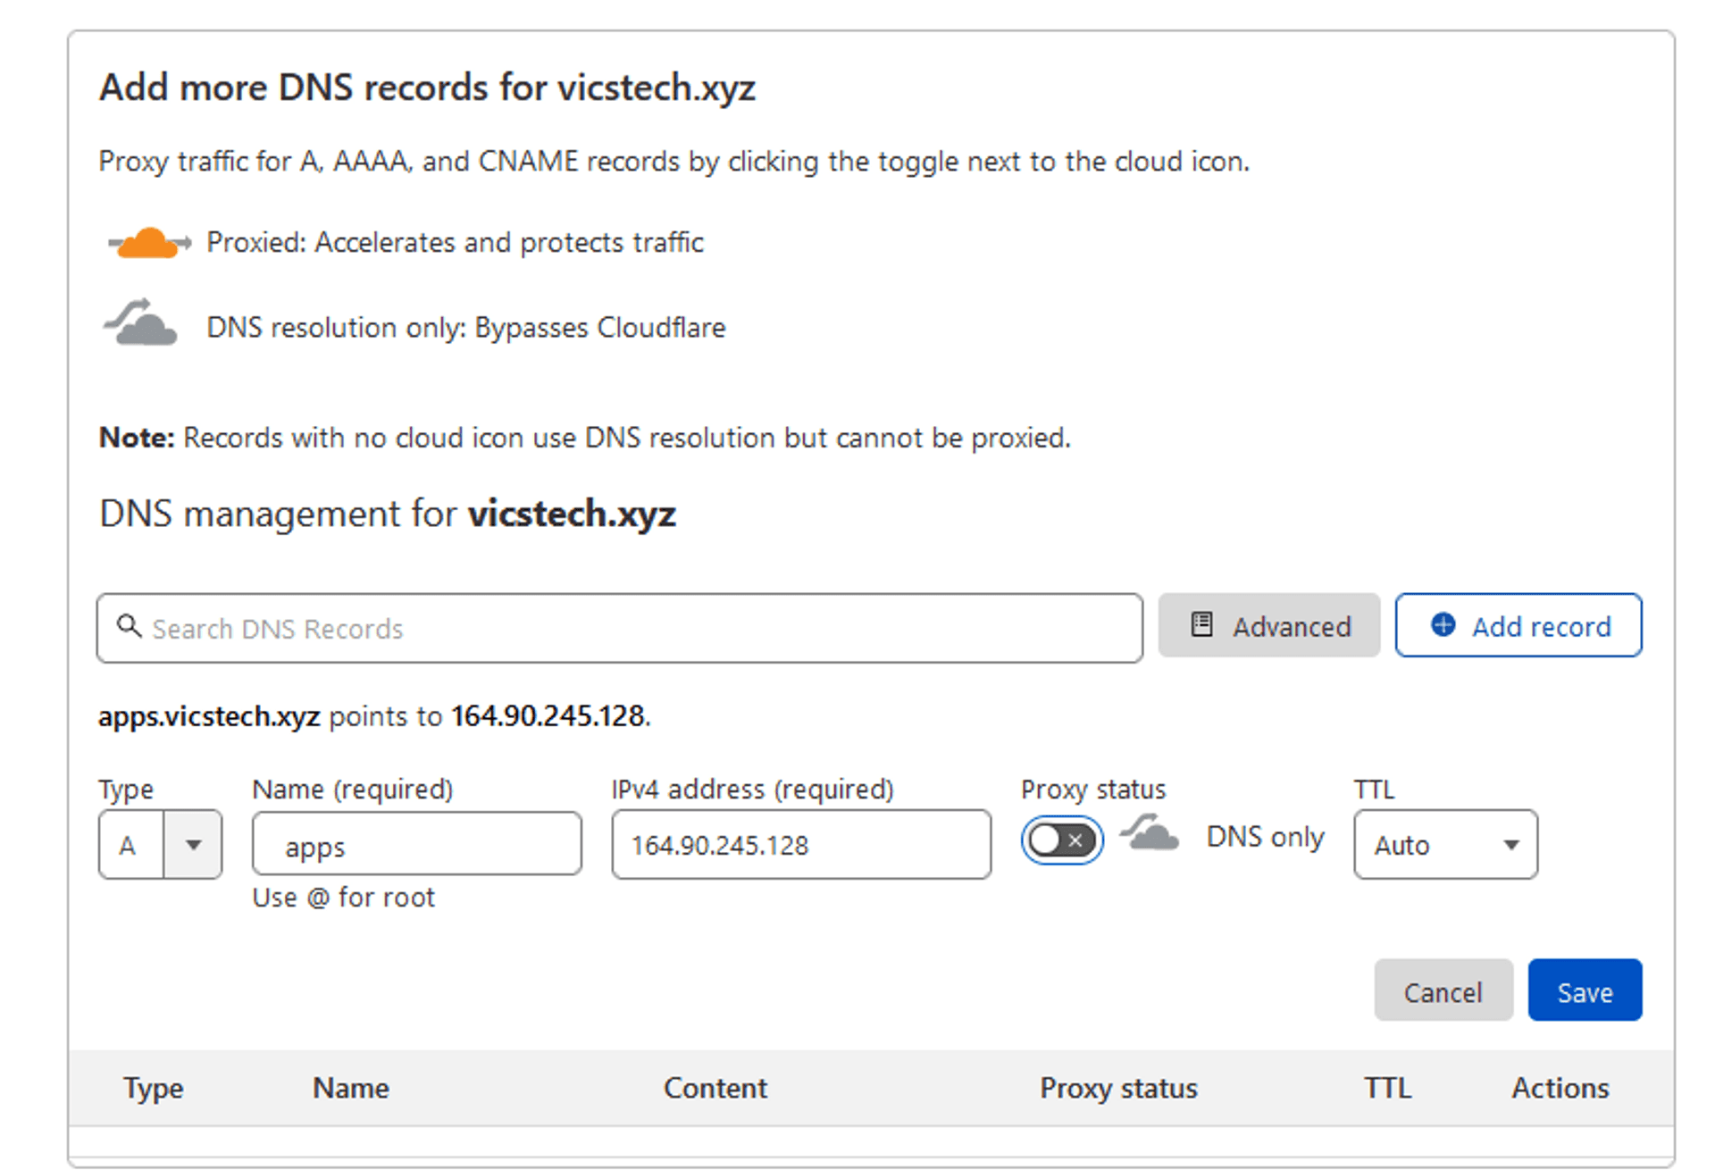Screen dimensions: 1715x1170
Task: Focus the Search DNS Records field
Action: (x=625, y=628)
